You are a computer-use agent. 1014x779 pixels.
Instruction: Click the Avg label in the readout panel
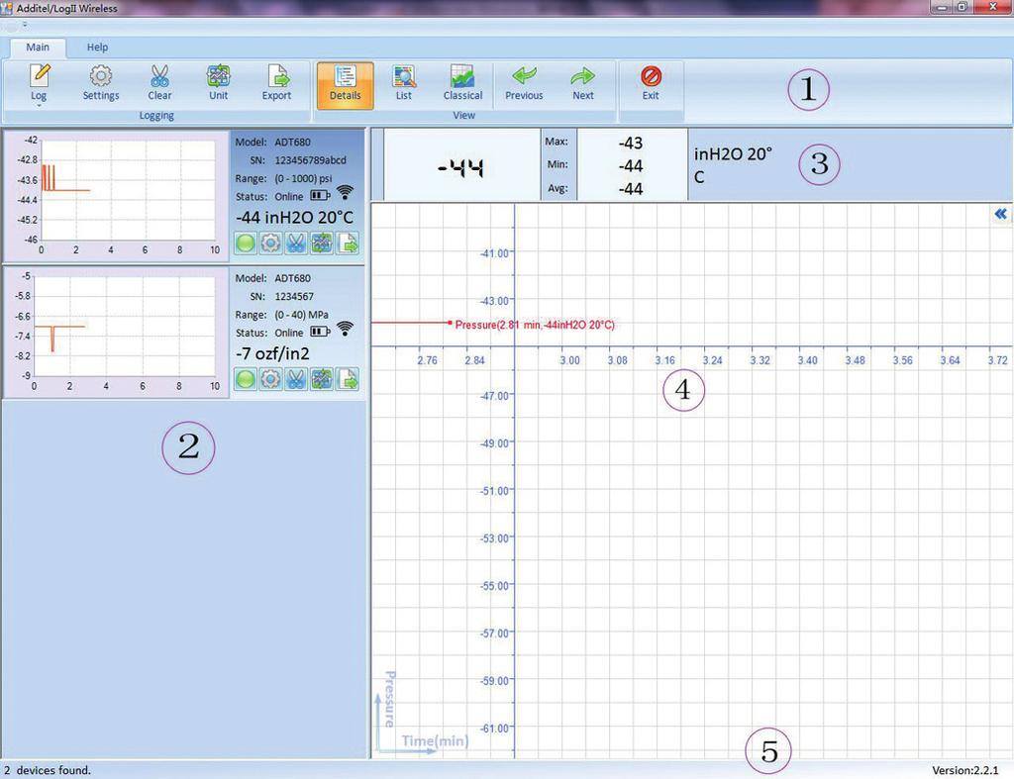coord(558,189)
